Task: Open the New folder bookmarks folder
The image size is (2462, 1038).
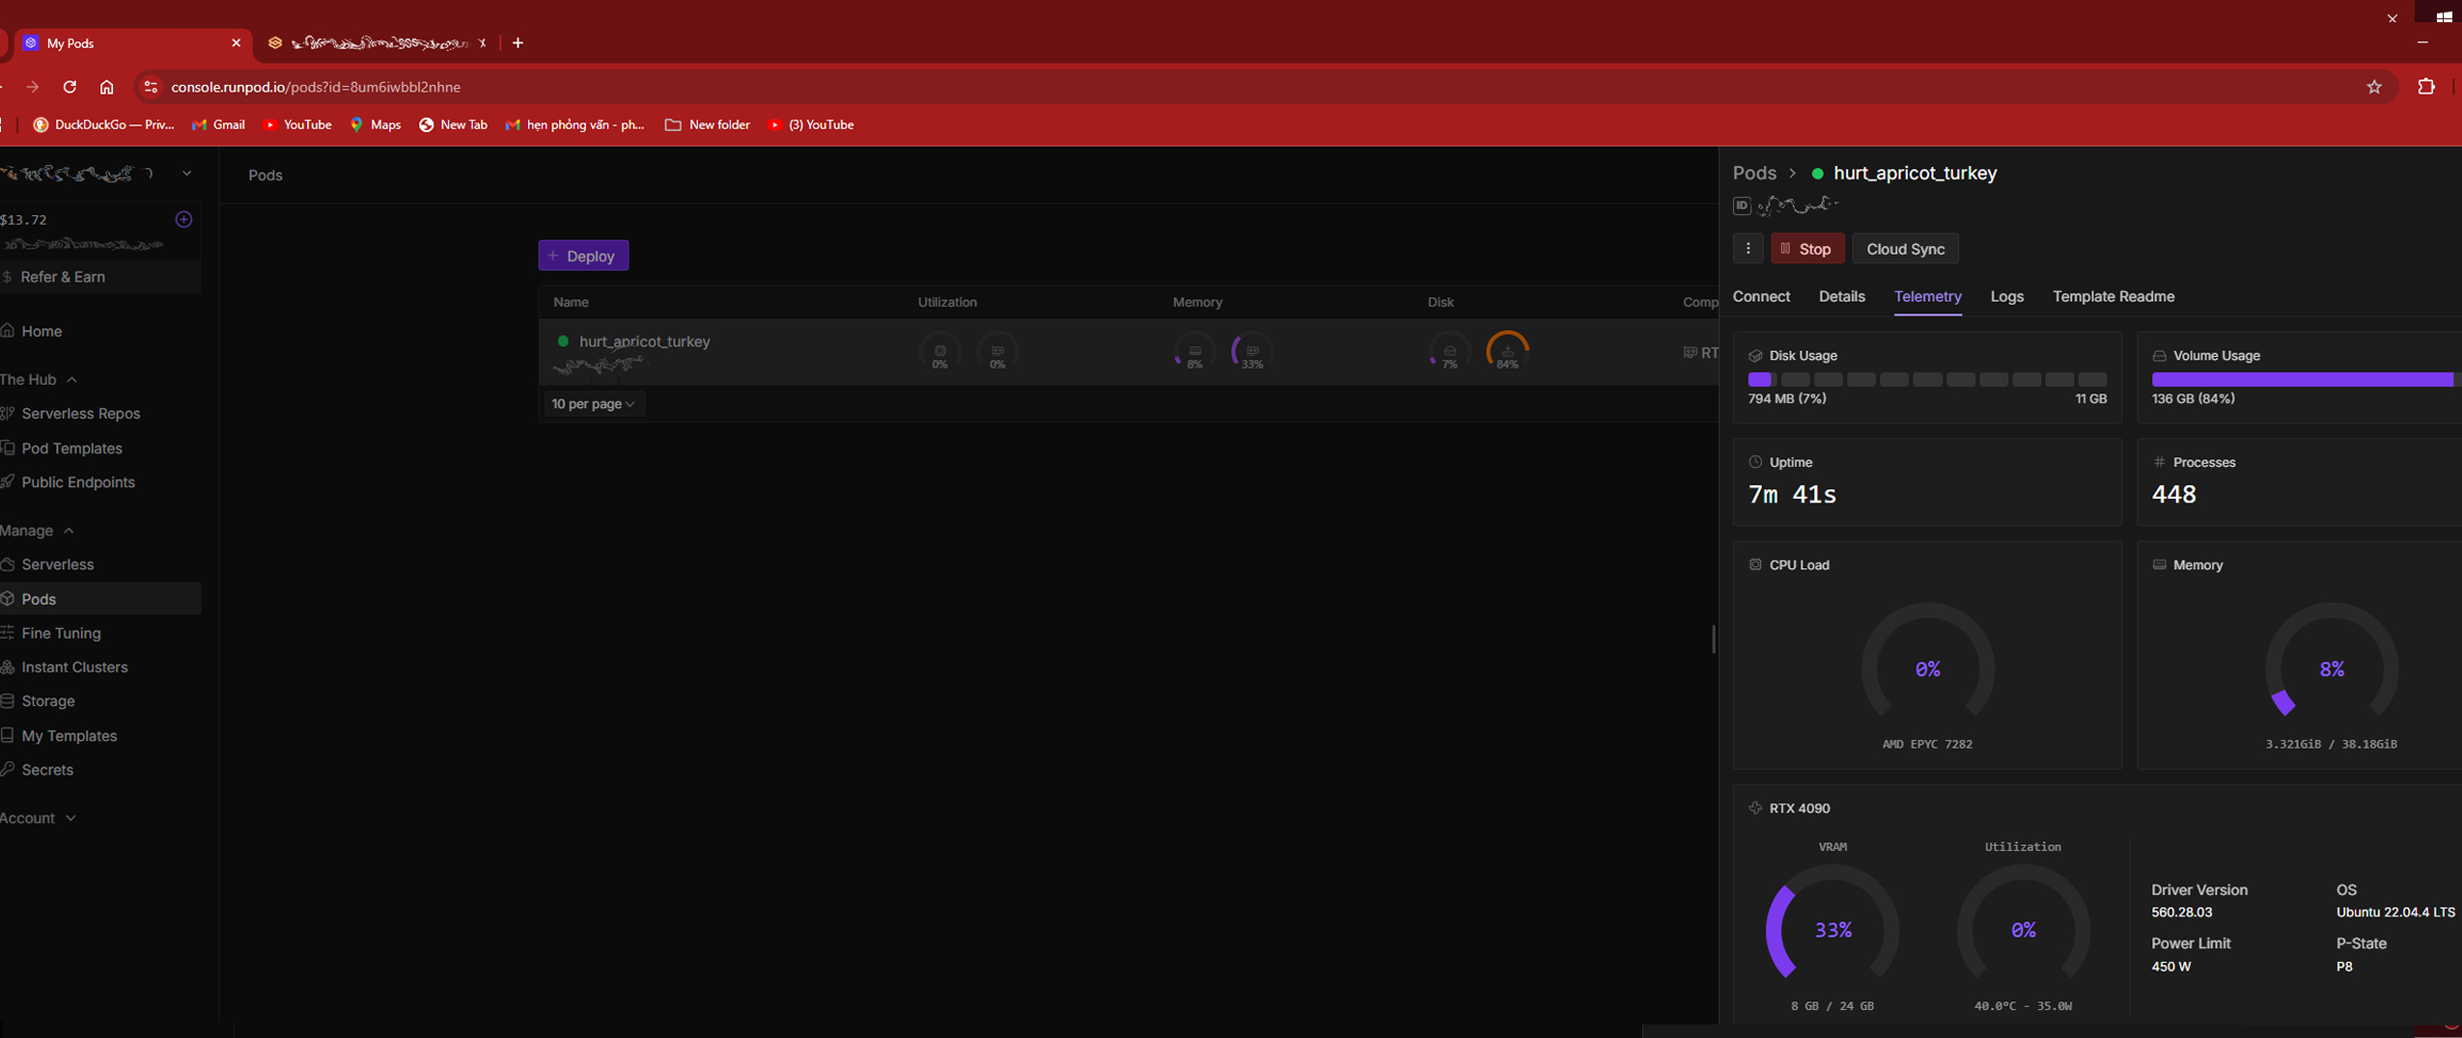Action: click(708, 124)
